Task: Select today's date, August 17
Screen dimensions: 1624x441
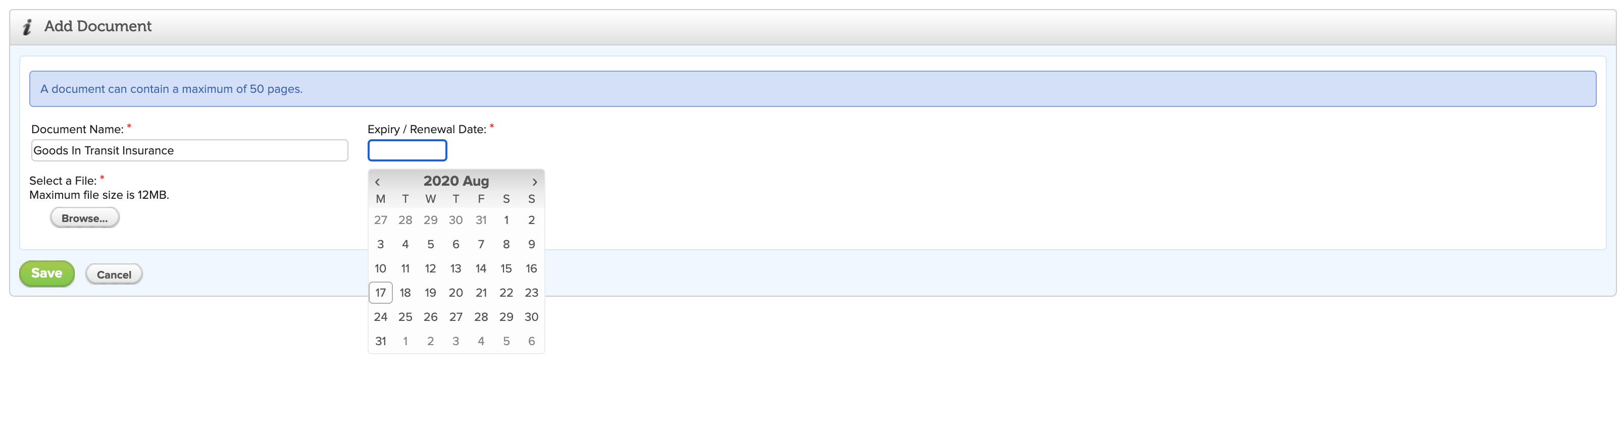Action: click(x=380, y=292)
